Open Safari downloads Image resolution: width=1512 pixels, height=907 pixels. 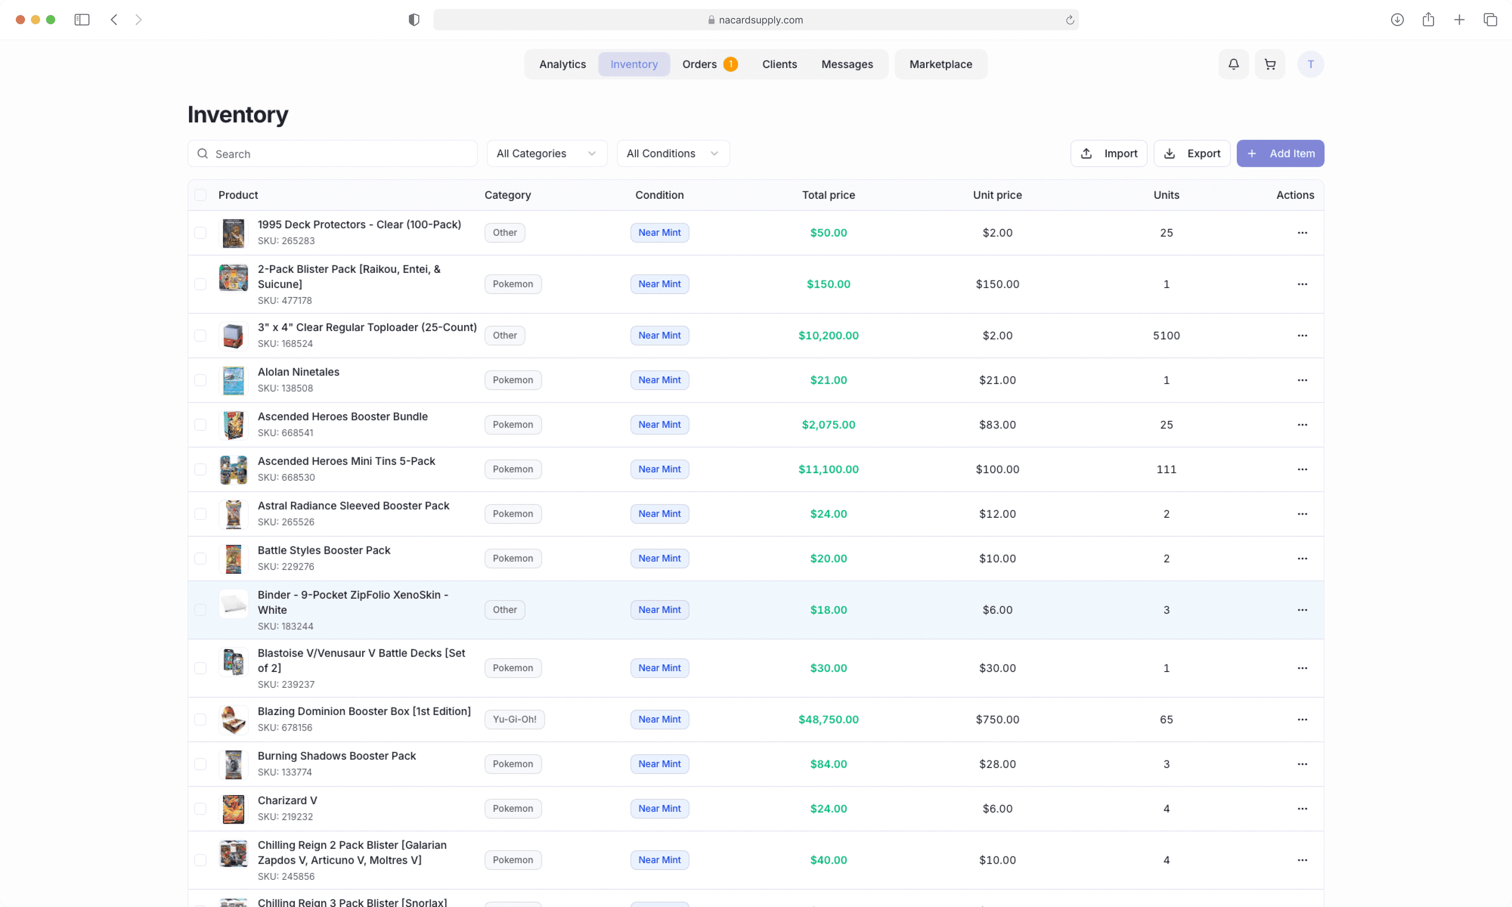click(1397, 20)
